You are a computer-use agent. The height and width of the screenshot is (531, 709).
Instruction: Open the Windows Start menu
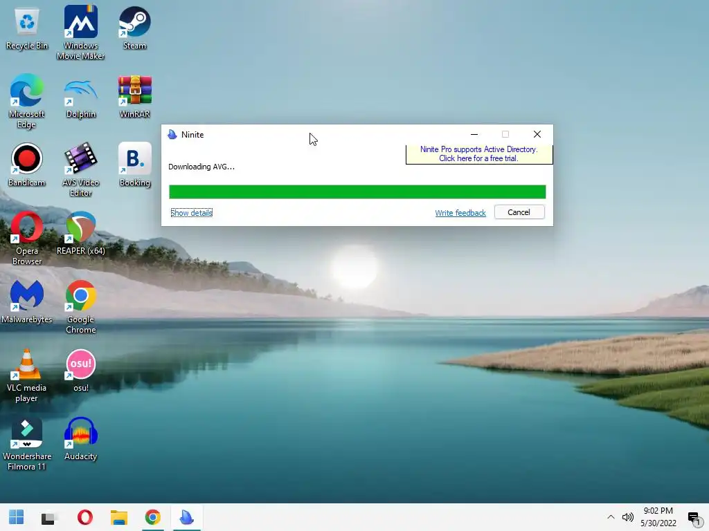(17, 517)
